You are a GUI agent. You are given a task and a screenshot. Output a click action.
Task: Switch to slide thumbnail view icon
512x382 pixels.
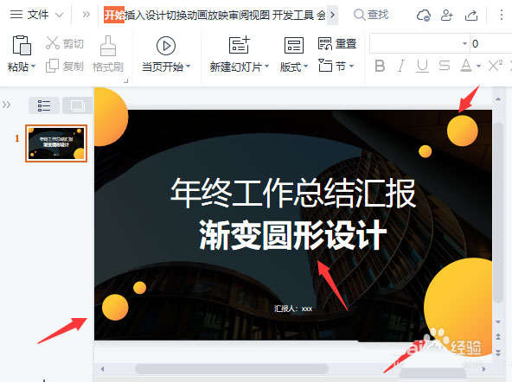77,105
